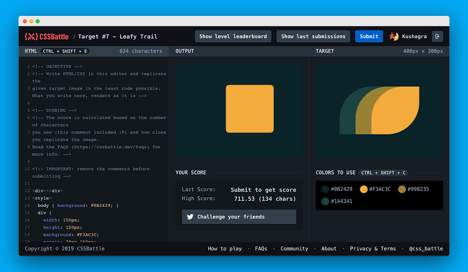Screen dimensions: 468x272
Task: Visit the @css_battle link
Action: 426,248
